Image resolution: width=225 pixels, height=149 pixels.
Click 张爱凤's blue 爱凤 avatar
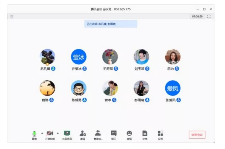pyautogui.click(x=173, y=88)
